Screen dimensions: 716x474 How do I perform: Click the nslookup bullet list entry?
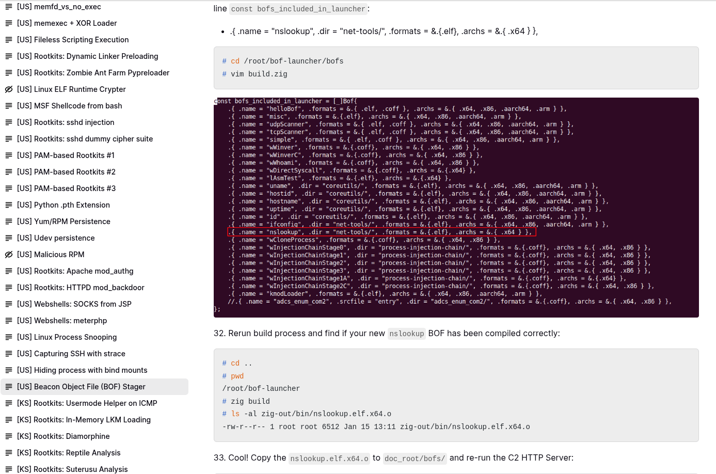coord(384,31)
